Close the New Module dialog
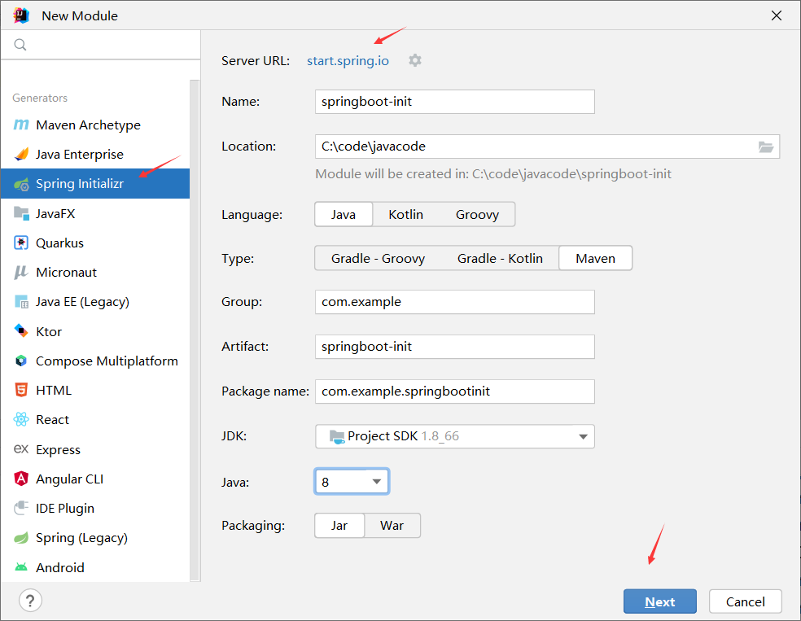 click(776, 15)
